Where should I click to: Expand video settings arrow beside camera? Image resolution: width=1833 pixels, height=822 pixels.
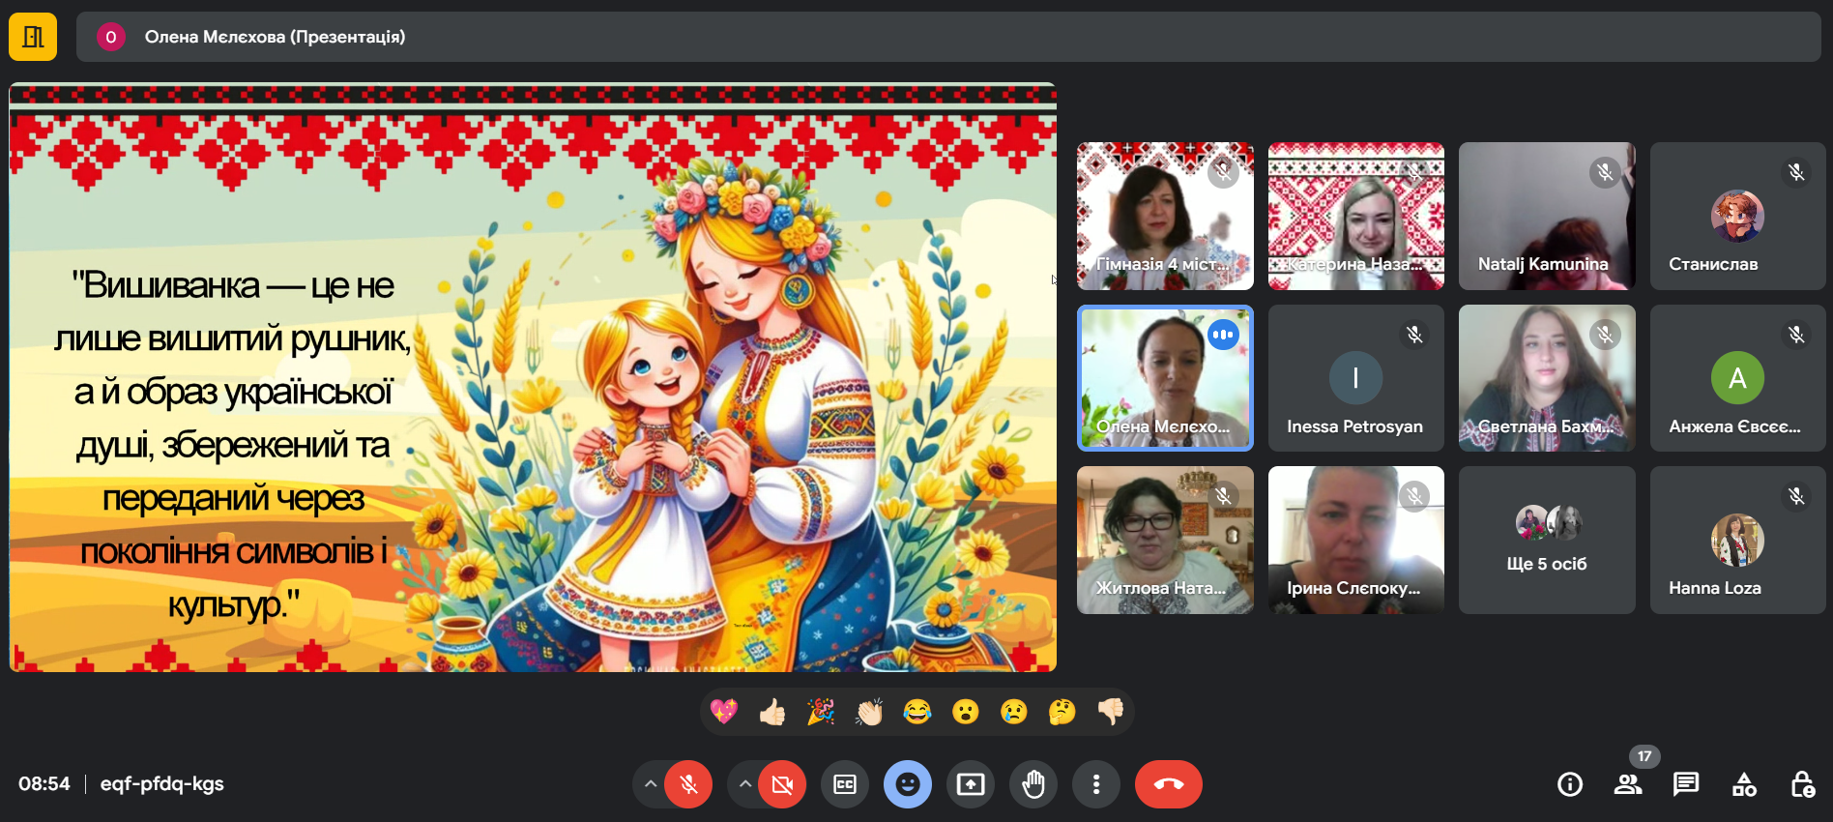point(744,784)
